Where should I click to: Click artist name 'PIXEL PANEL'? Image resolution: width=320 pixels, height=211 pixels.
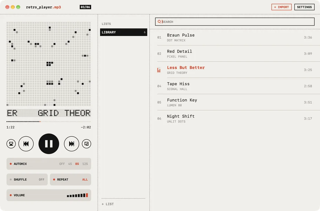point(177,57)
